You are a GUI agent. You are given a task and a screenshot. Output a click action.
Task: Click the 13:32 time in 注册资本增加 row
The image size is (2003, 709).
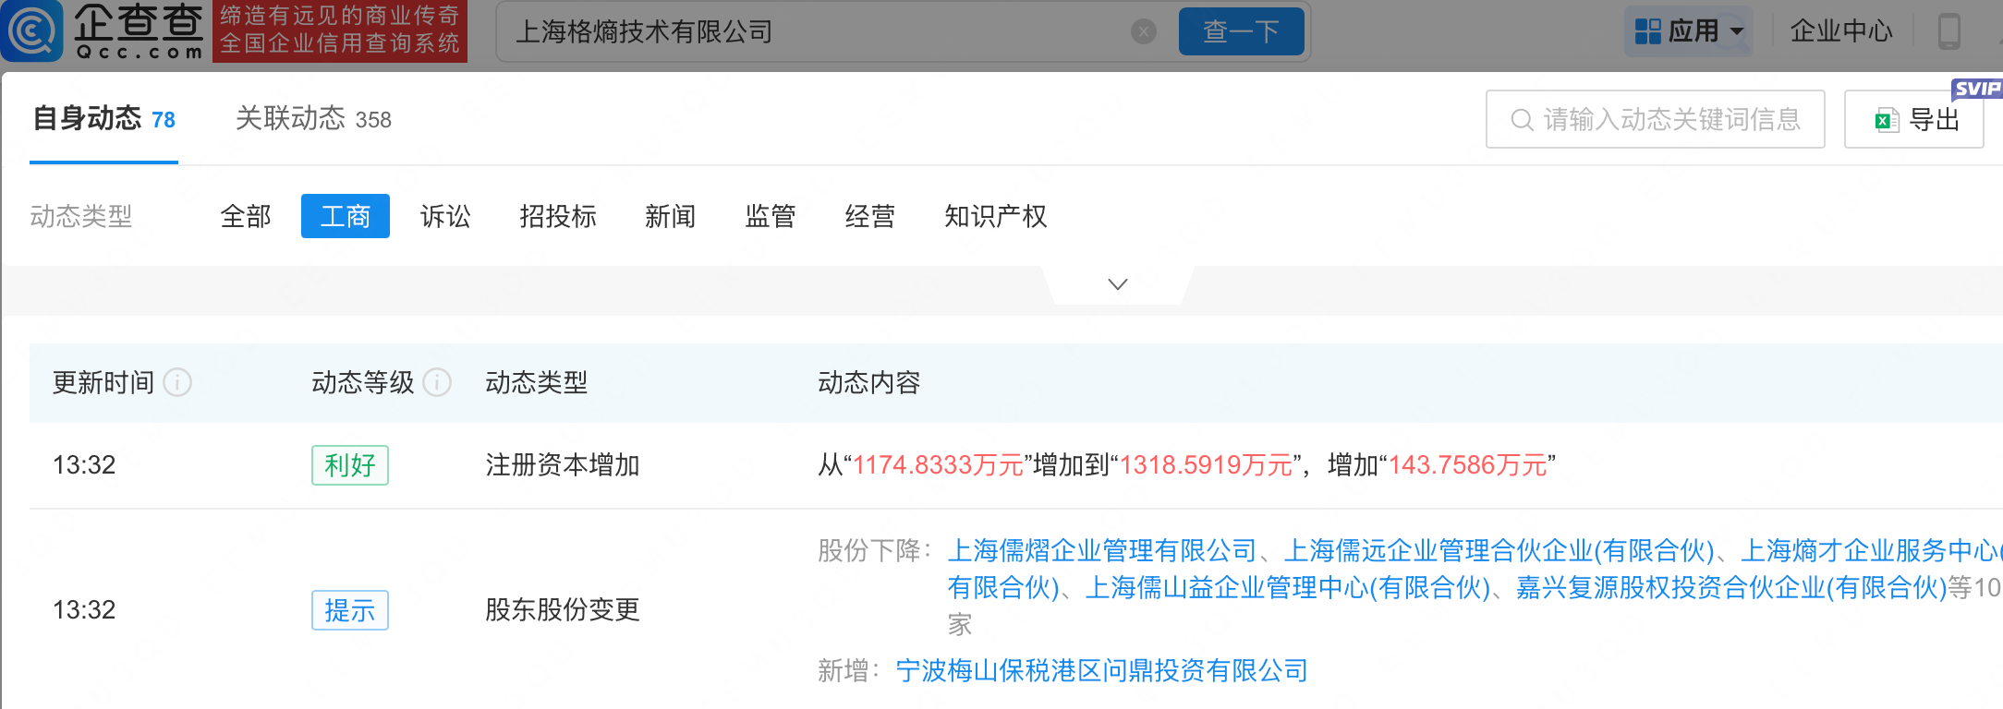tap(84, 465)
